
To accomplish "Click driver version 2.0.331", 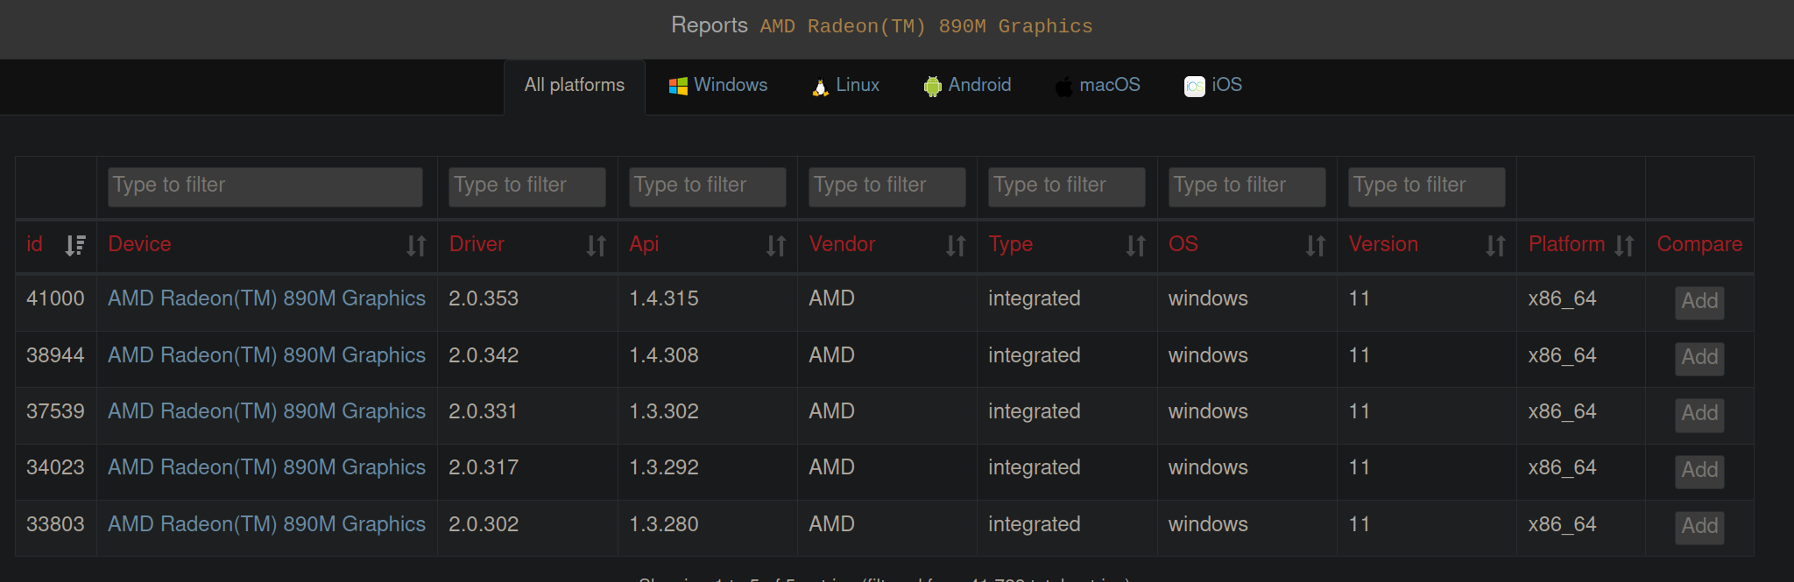I will click(x=483, y=411).
